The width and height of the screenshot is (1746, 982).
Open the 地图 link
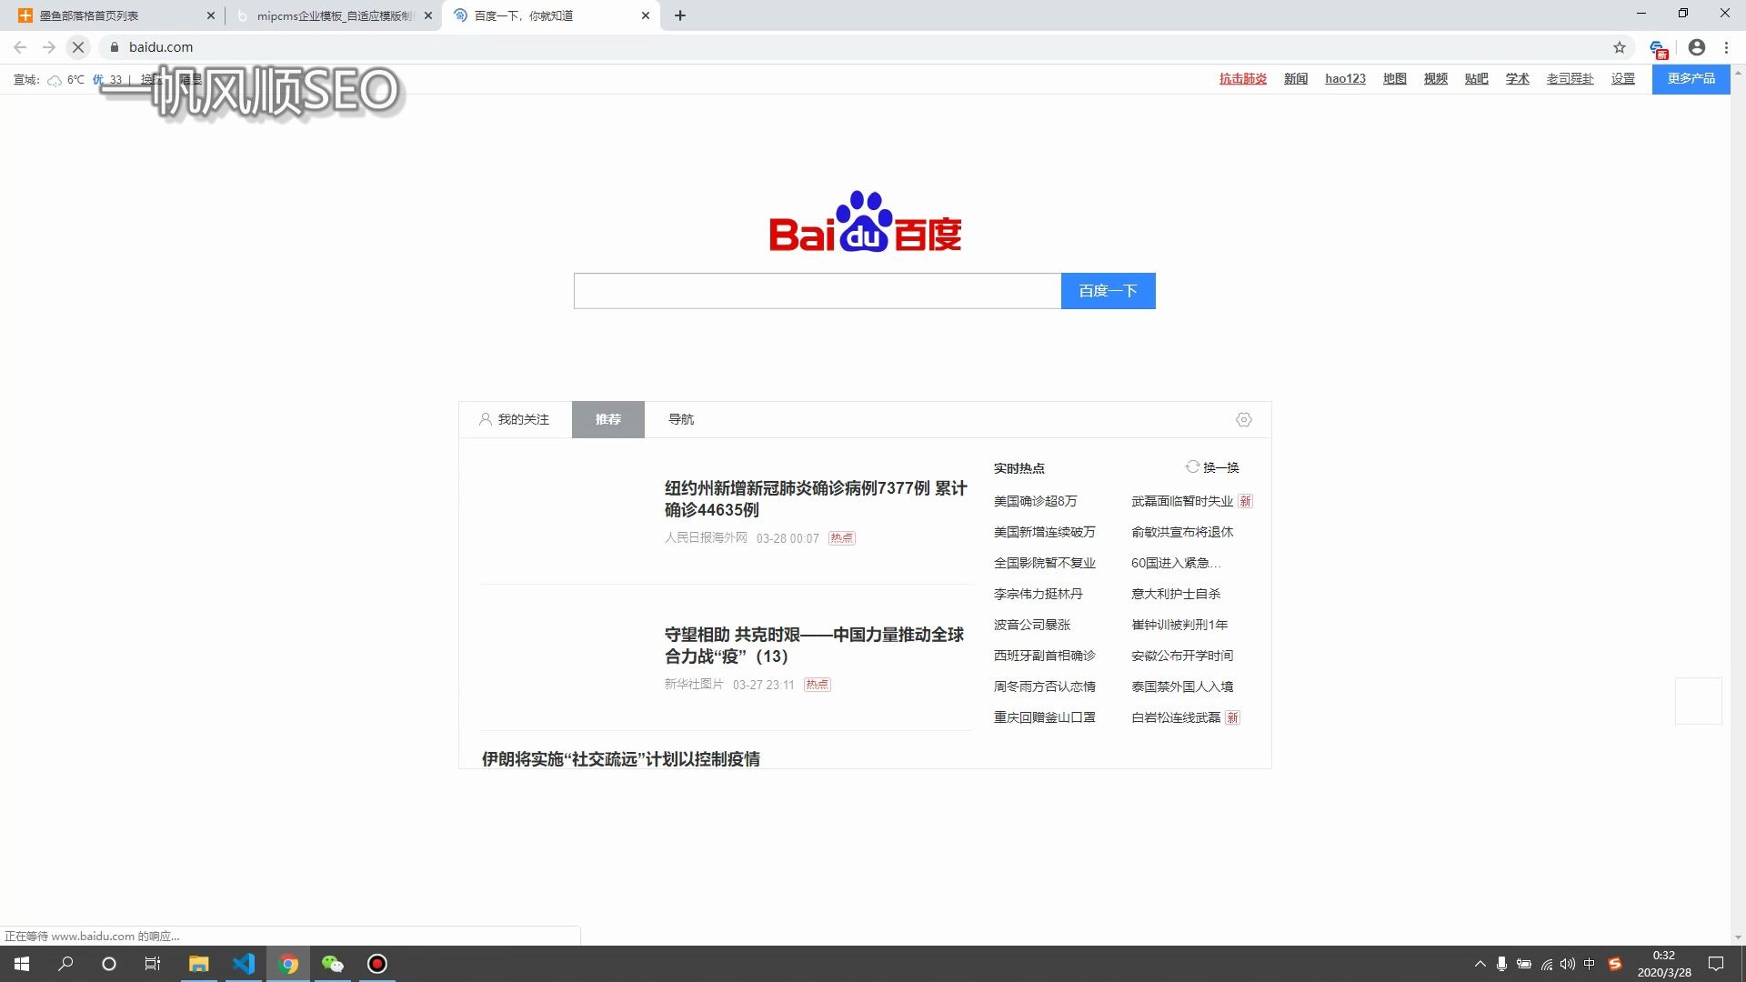coord(1395,79)
